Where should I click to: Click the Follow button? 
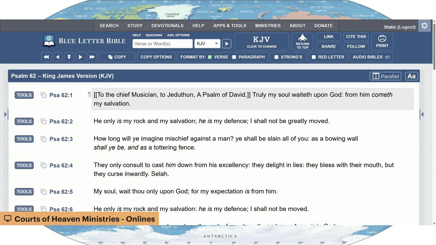(356, 46)
